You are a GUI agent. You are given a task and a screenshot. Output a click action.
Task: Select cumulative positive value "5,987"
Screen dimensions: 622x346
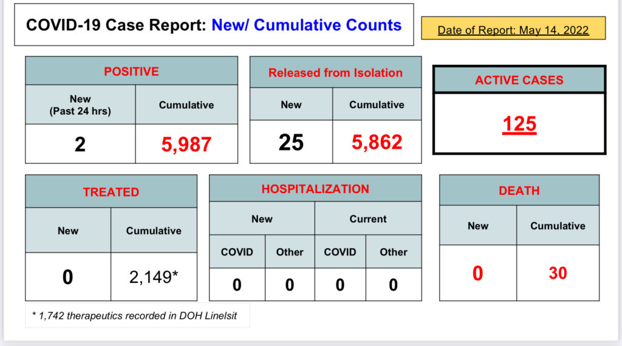[186, 144]
